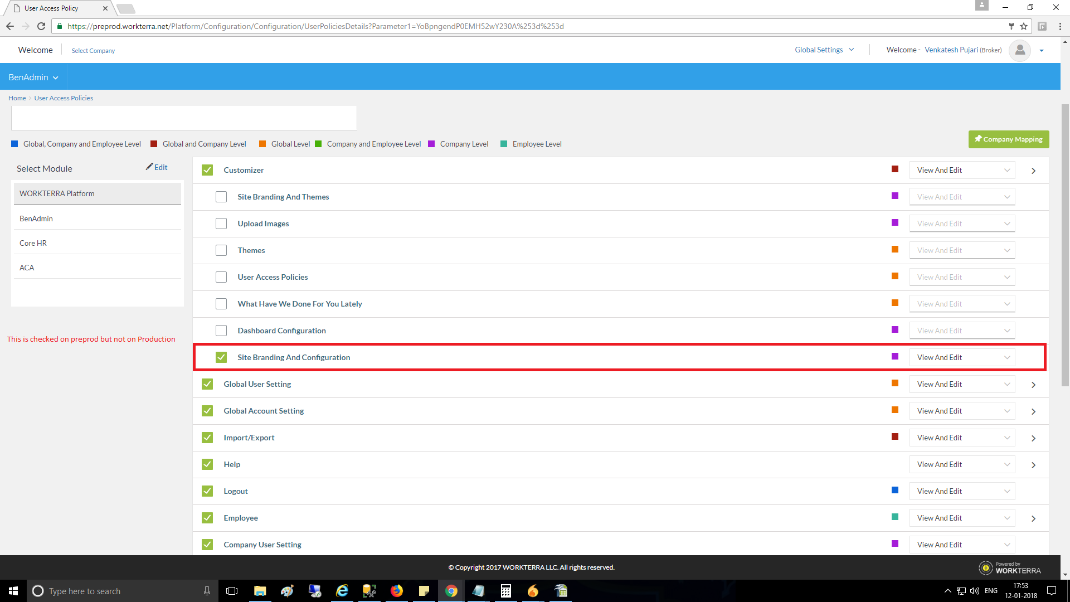The height and width of the screenshot is (602, 1070).
Task: Check the Upload Images checkbox
Action: pyautogui.click(x=221, y=224)
